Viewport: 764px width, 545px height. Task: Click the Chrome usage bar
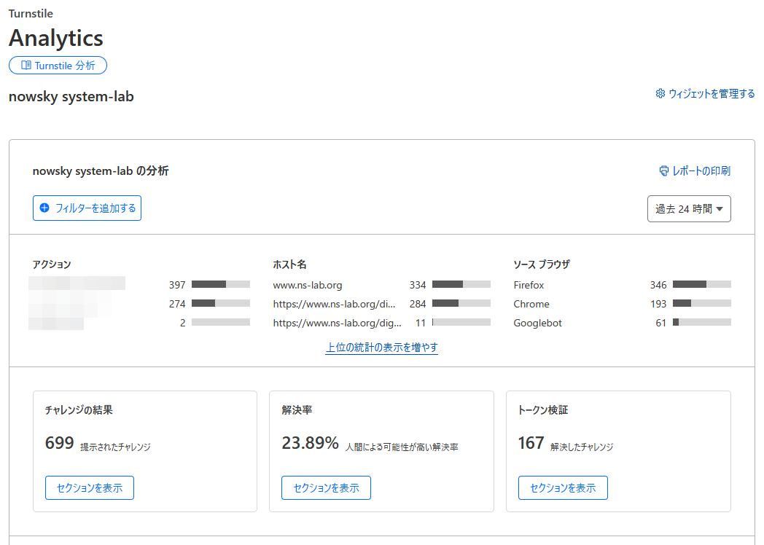[x=701, y=303]
